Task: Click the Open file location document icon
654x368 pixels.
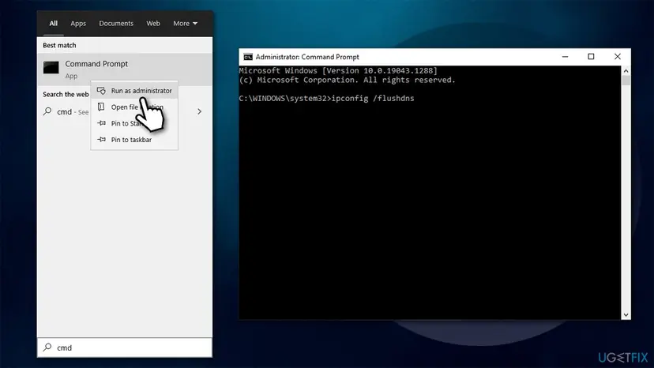Action: 101,107
